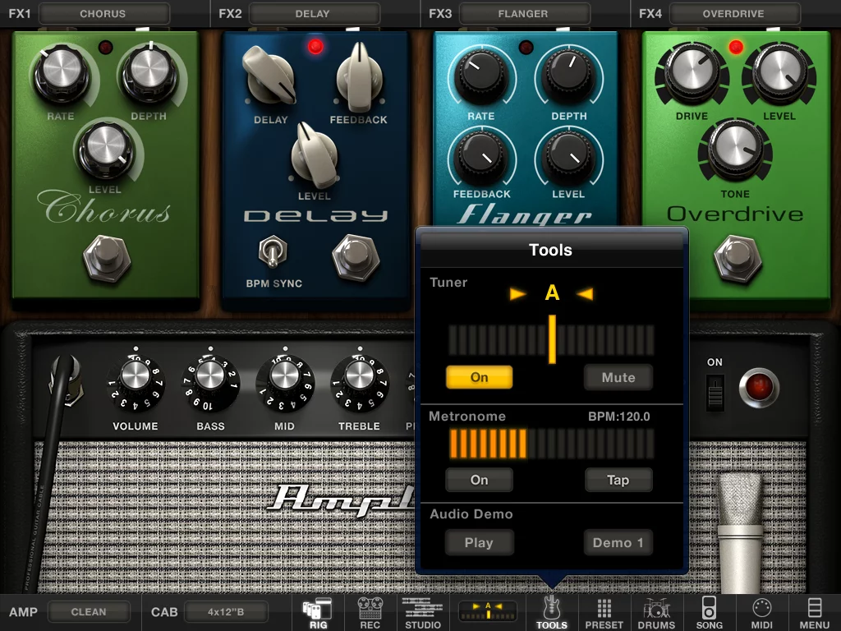
Task: Mute the tuner output
Action: point(618,377)
